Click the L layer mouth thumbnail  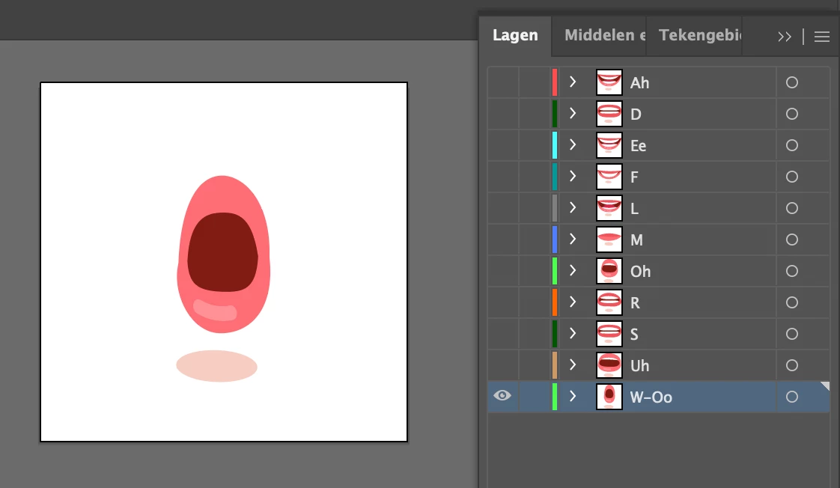pyautogui.click(x=609, y=208)
